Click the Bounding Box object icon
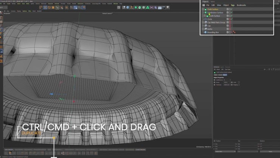The width and height of the screenshot is (280, 158). coord(205,32)
